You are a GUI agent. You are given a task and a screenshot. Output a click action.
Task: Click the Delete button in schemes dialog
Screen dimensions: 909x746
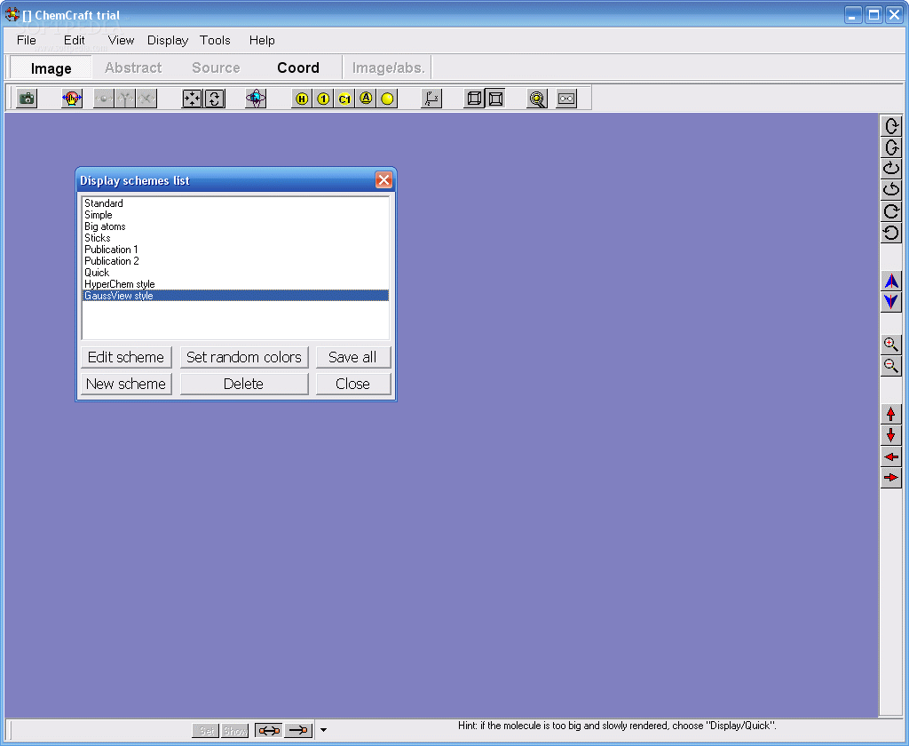pyautogui.click(x=244, y=384)
